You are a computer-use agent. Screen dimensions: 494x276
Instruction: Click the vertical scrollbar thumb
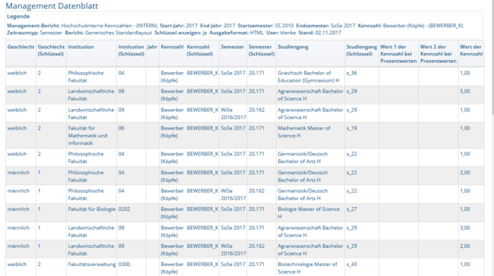[x=492, y=57]
